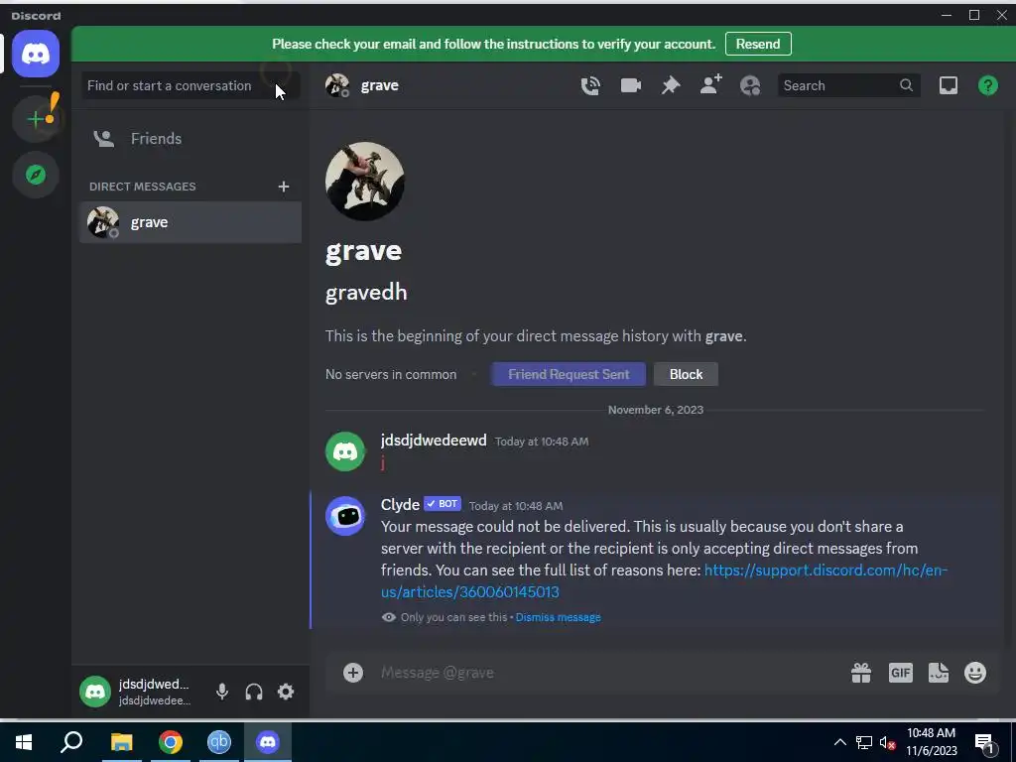The height and width of the screenshot is (762, 1016).
Task: Click BOT badge next to Clyde
Action: coord(443,503)
